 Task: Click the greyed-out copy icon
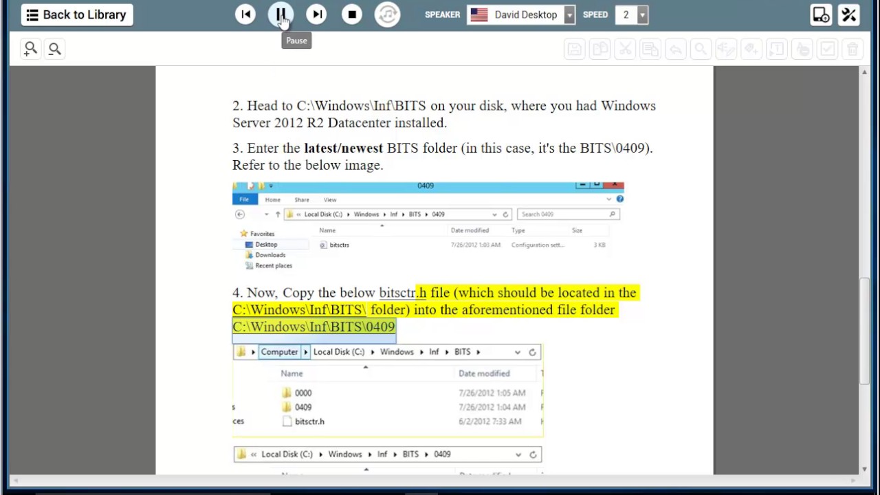pos(599,49)
